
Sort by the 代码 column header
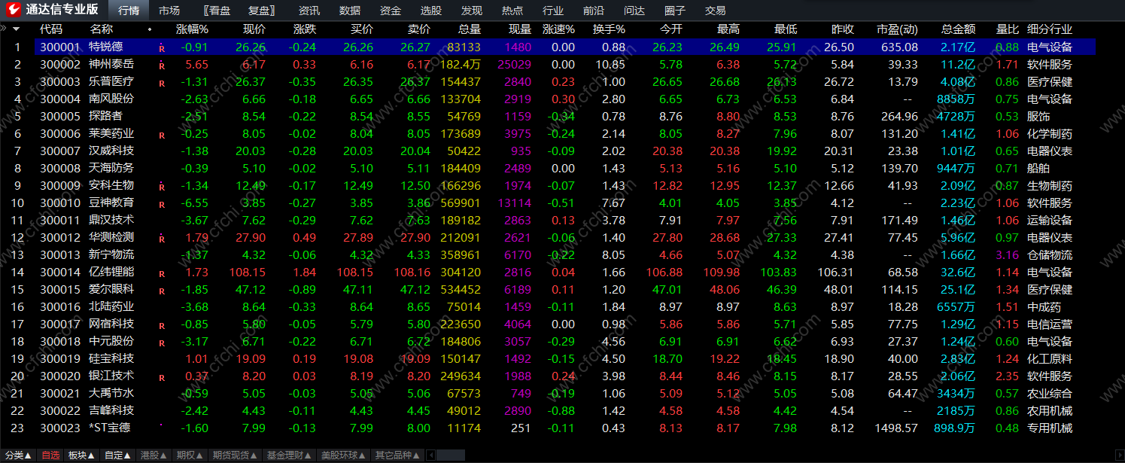coord(51,29)
